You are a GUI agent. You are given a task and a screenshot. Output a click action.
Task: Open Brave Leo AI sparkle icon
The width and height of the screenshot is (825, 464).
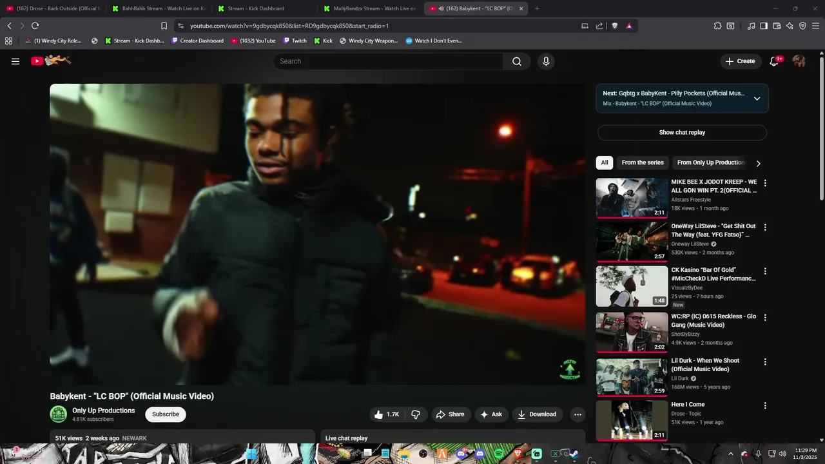coord(790,26)
